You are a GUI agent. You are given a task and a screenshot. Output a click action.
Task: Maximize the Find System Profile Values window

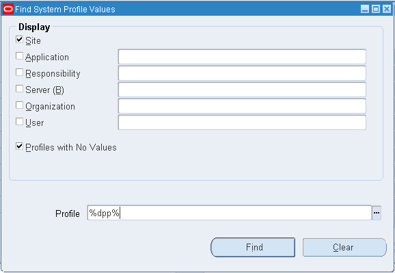click(376, 10)
